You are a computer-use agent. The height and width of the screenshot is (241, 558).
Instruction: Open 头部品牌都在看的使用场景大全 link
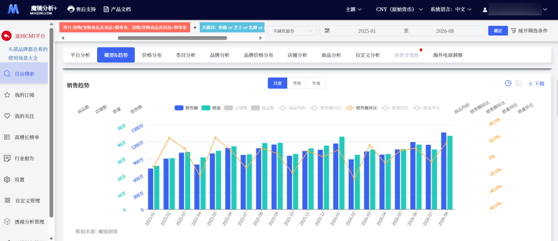point(28,54)
